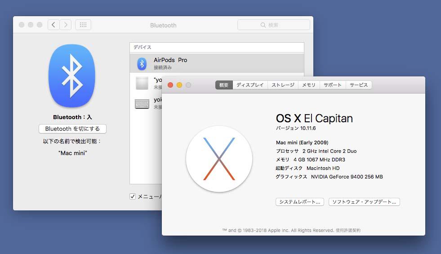
Task: Open the 使用許諾契約 link
Action: (348, 230)
